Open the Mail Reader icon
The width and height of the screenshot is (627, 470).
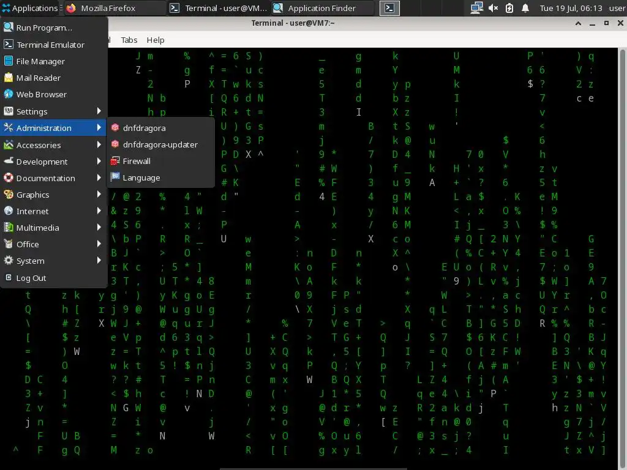point(8,78)
